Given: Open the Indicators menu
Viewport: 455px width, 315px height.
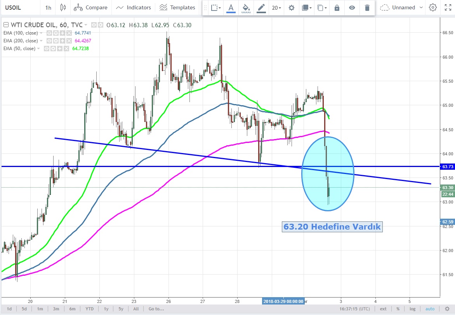Looking at the screenshot, I should [x=134, y=7].
